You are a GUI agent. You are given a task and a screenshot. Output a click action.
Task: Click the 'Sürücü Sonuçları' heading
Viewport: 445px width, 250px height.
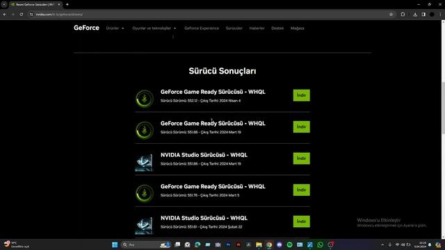(222, 71)
